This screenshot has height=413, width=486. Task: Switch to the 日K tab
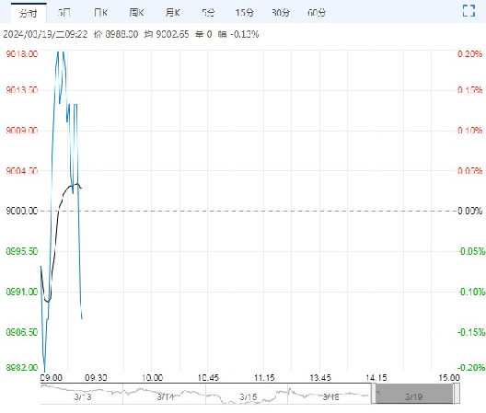pos(100,13)
